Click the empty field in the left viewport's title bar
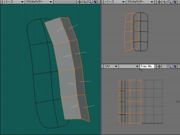The height and width of the screenshot is (135, 180). [65, 2]
